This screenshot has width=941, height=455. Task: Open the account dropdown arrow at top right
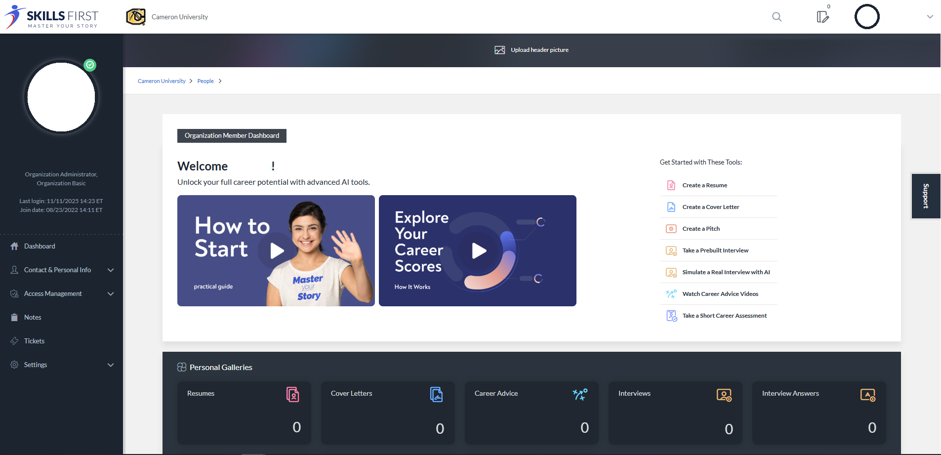(x=930, y=17)
